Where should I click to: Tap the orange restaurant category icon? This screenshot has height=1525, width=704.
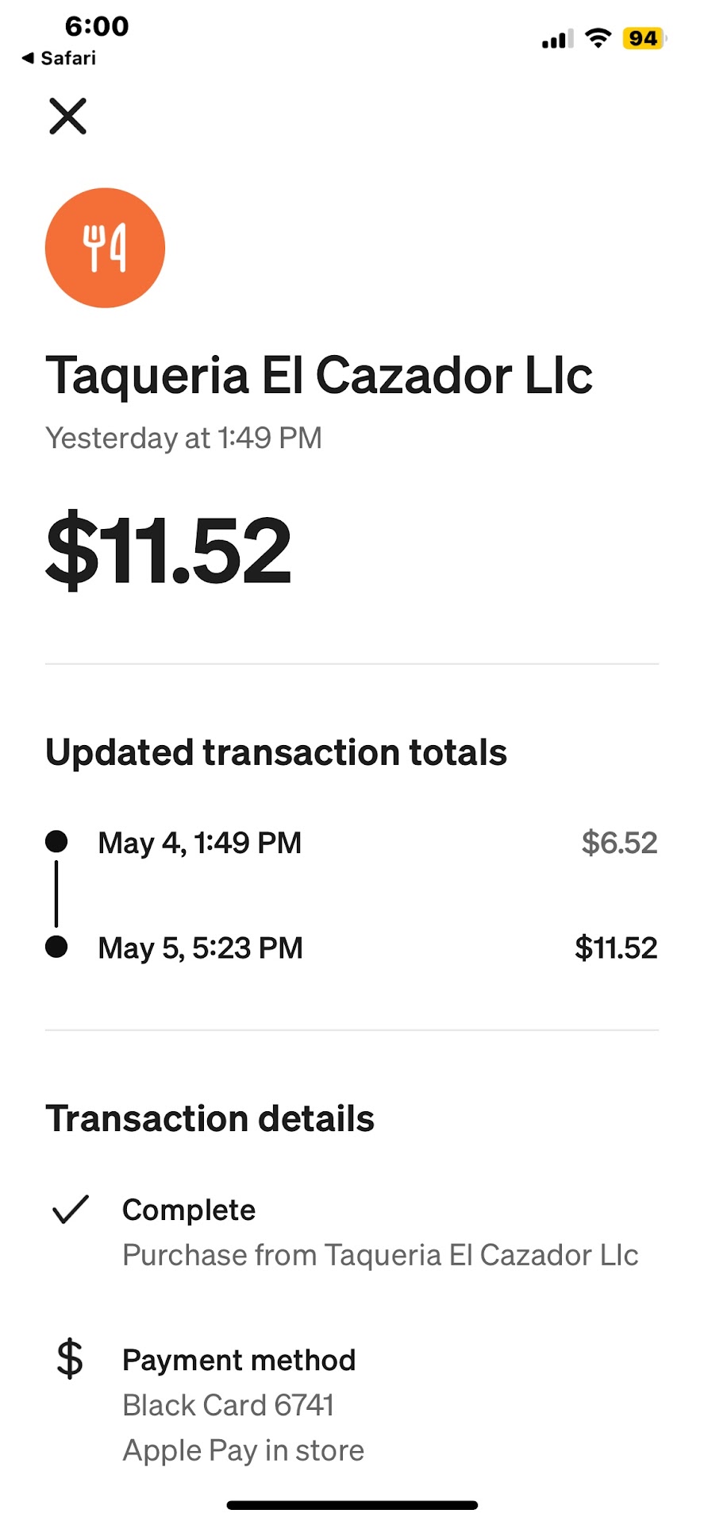pyautogui.click(x=105, y=248)
